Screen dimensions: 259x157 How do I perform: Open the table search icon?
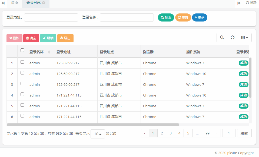click(x=222, y=37)
